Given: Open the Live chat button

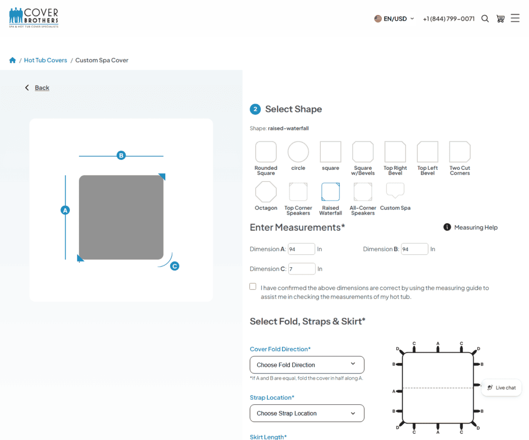Looking at the screenshot, I should (501, 387).
